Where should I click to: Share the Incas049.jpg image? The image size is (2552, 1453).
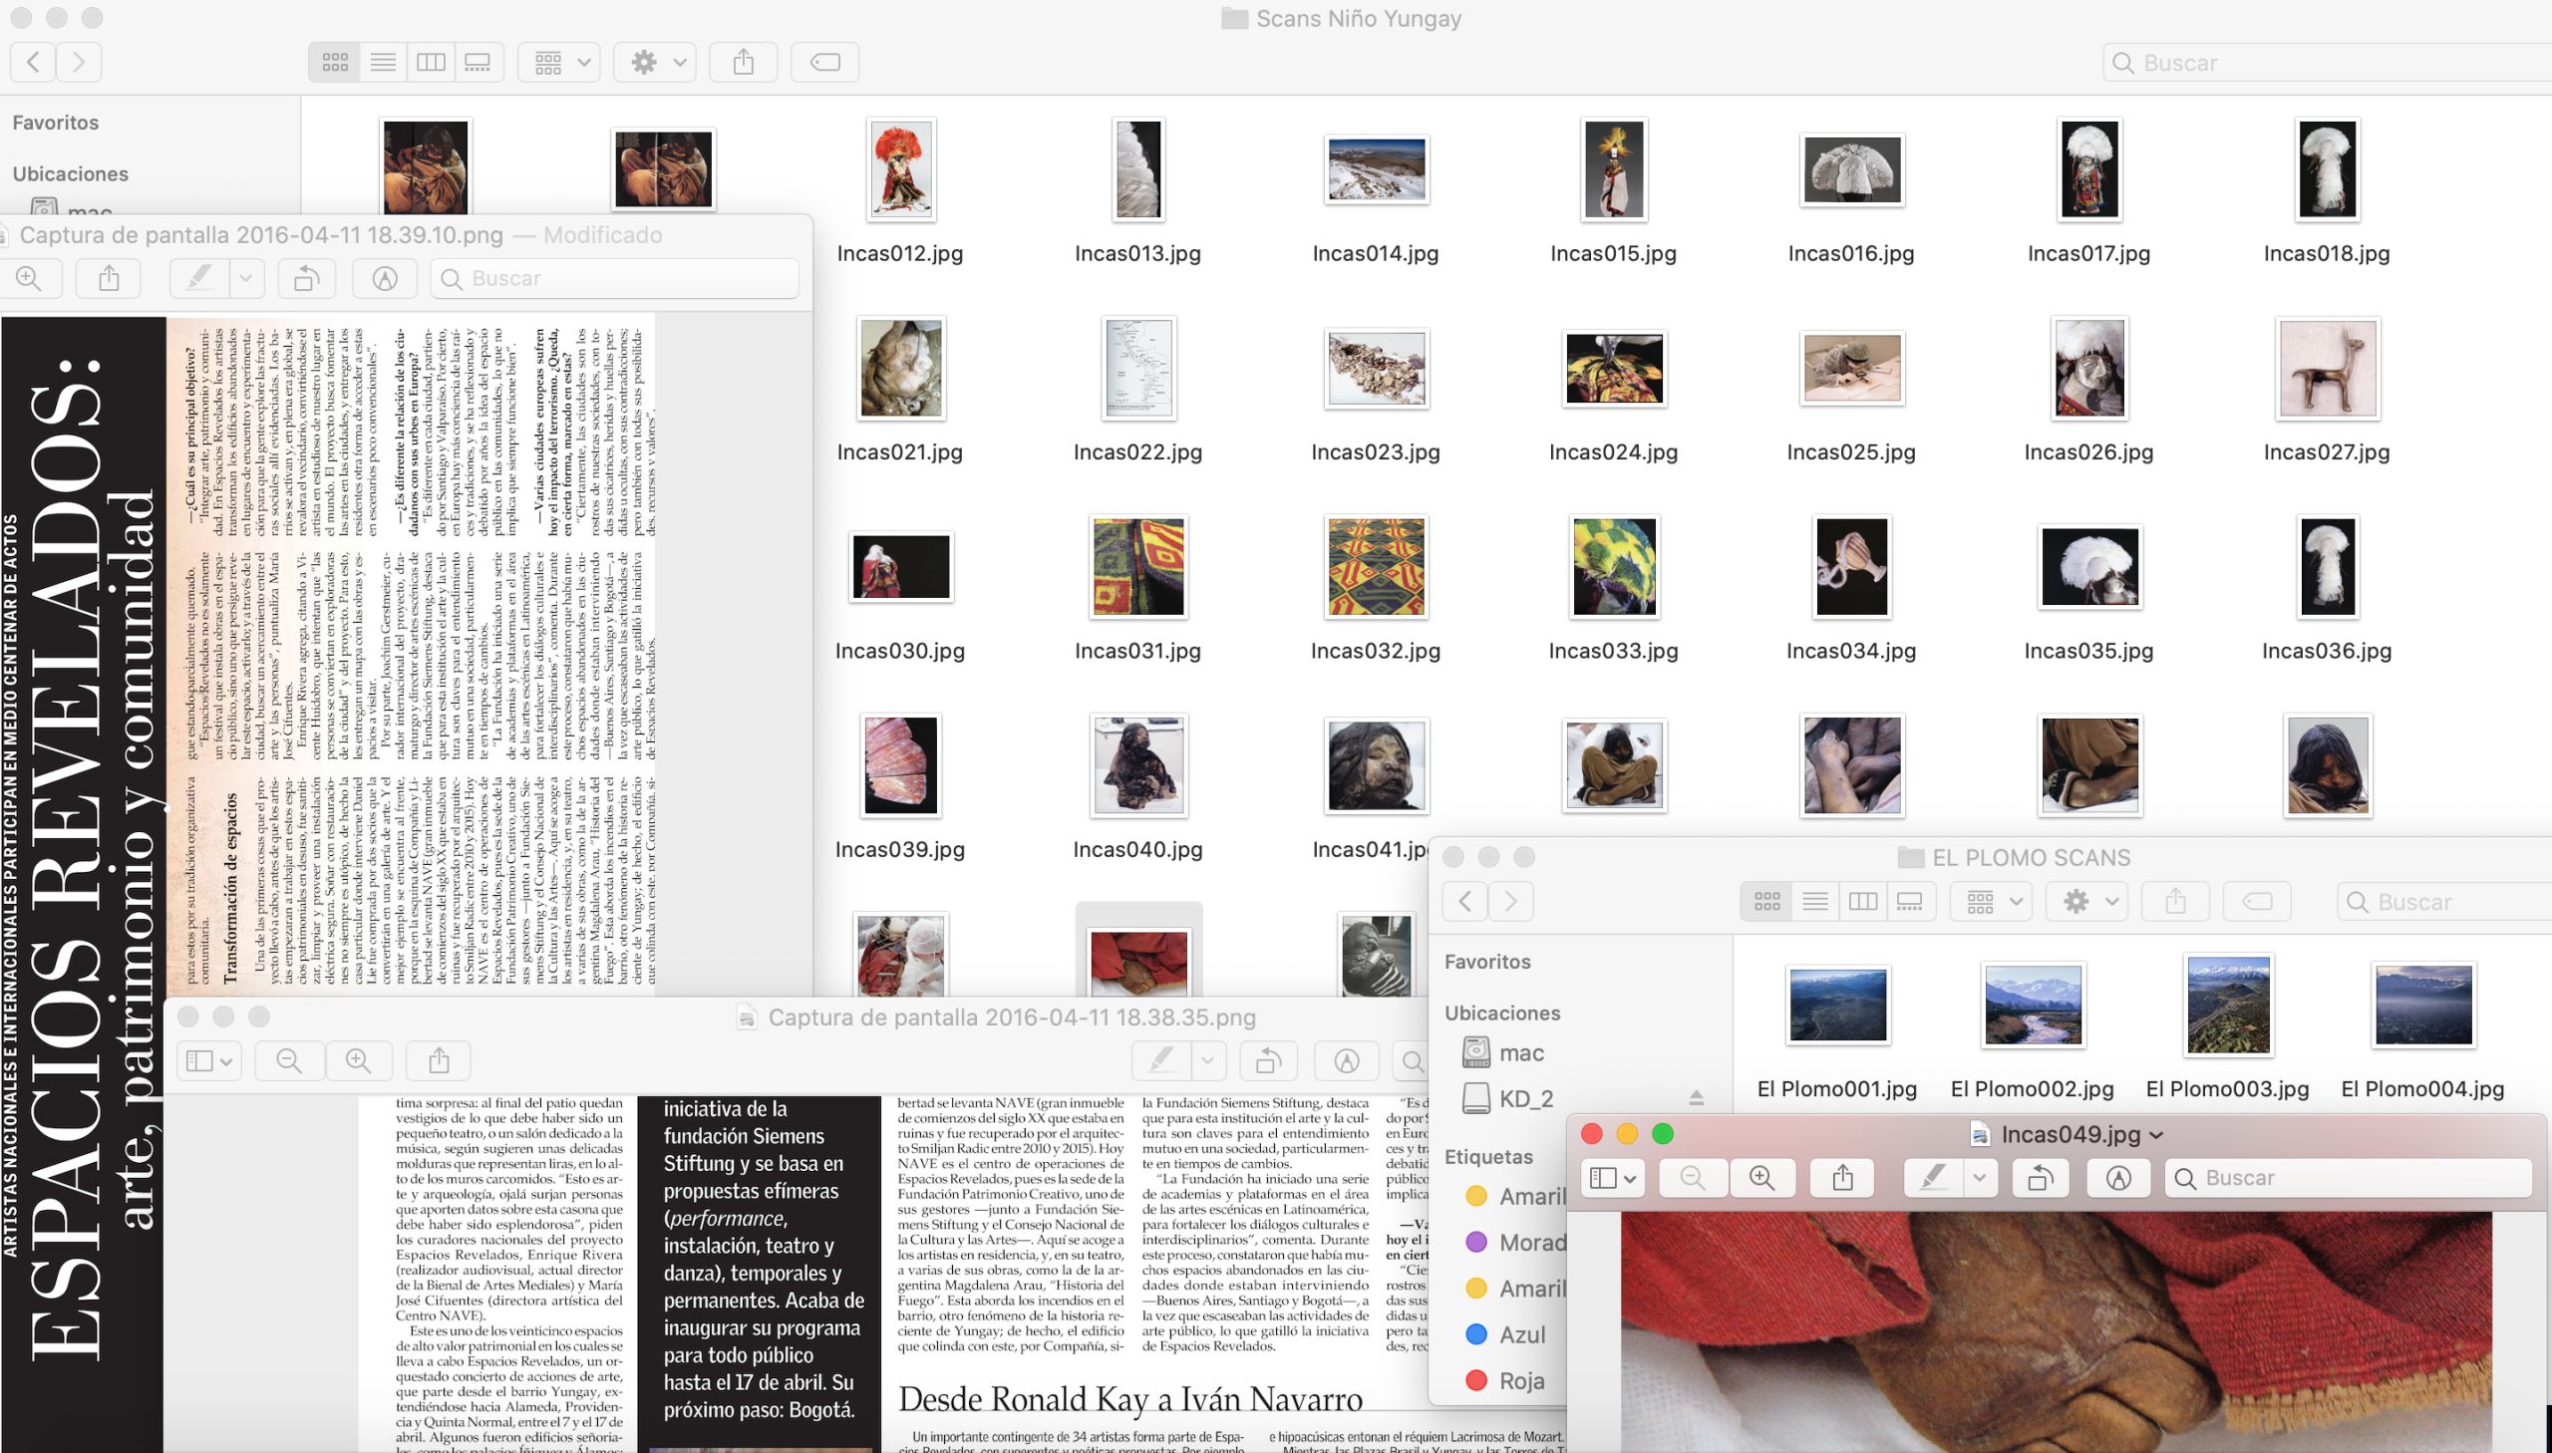[1842, 1179]
